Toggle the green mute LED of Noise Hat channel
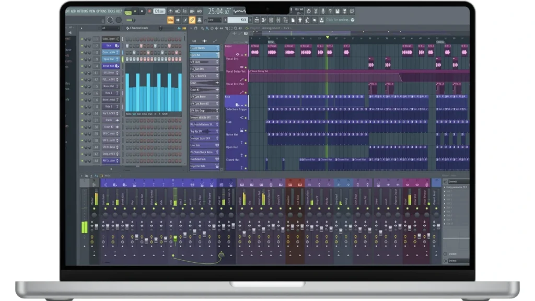The image size is (535, 301). [82, 86]
